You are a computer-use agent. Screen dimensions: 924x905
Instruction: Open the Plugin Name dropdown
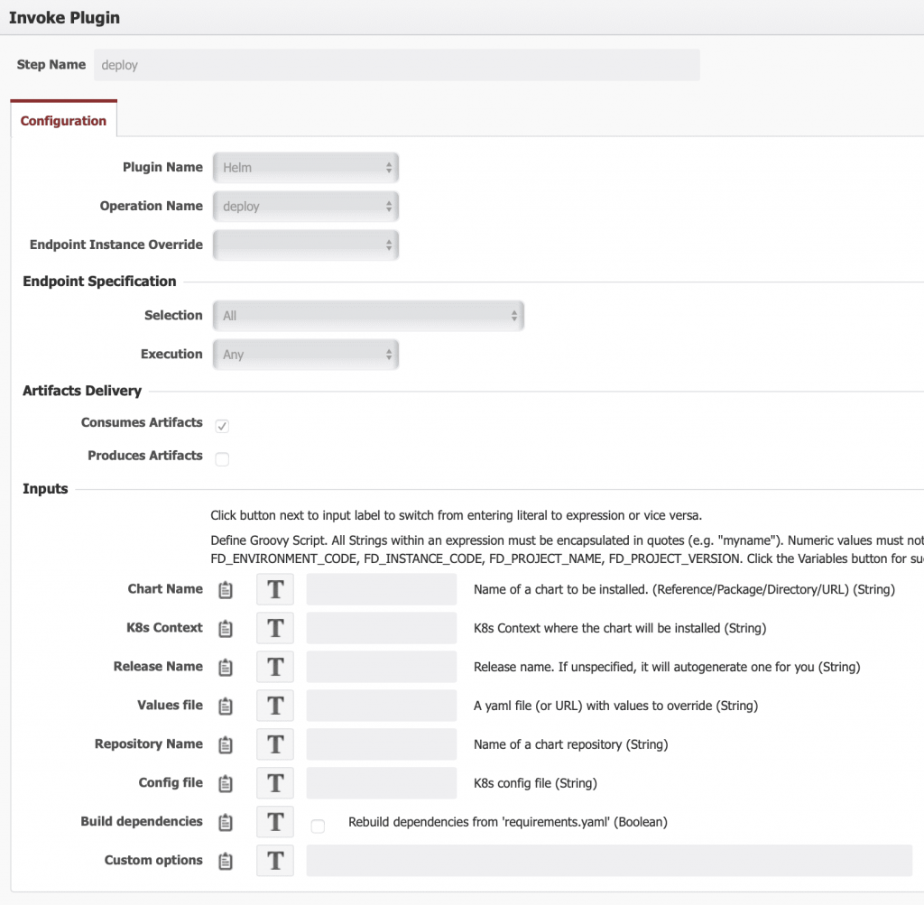click(306, 168)
